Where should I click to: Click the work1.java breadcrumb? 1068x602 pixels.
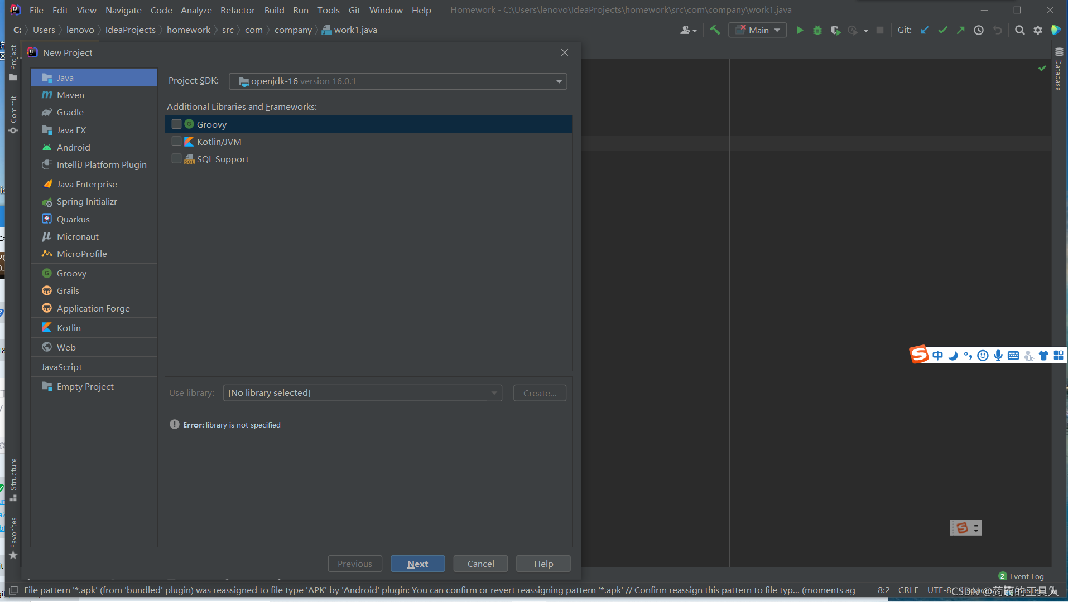(x=349, y=30)
